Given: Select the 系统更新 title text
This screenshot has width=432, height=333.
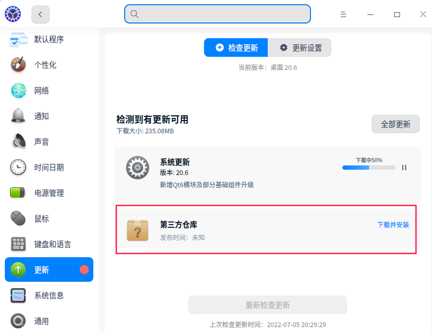Looking at the screenshot, I should pos(175,162).
